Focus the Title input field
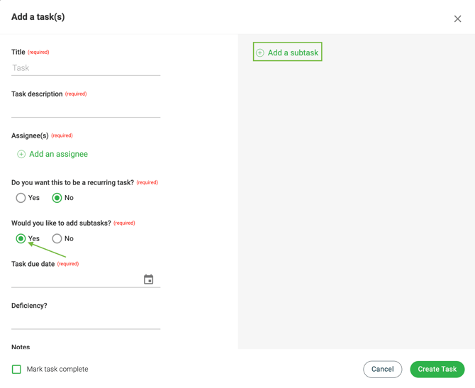The width and height of the screenshot is (475, 388). coord(86,68)
